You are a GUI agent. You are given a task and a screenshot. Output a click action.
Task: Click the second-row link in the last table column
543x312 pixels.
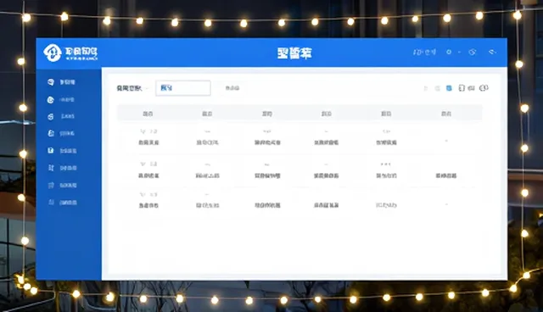pyautogui.click(x=446, y=175)
